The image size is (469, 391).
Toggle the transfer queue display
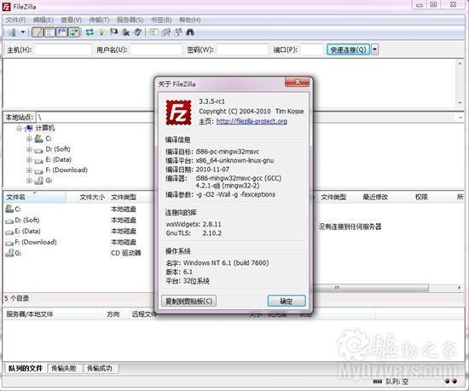click(x=74, y=32)
